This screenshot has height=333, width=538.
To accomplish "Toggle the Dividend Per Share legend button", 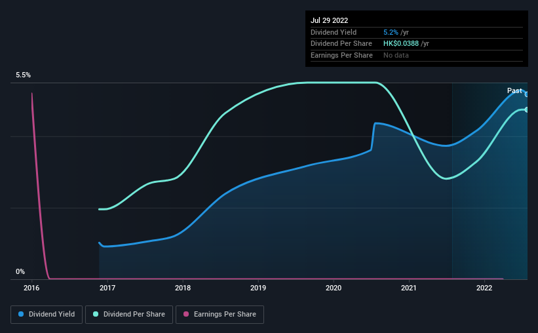I will pyautogui.click(x=129, y=315).
